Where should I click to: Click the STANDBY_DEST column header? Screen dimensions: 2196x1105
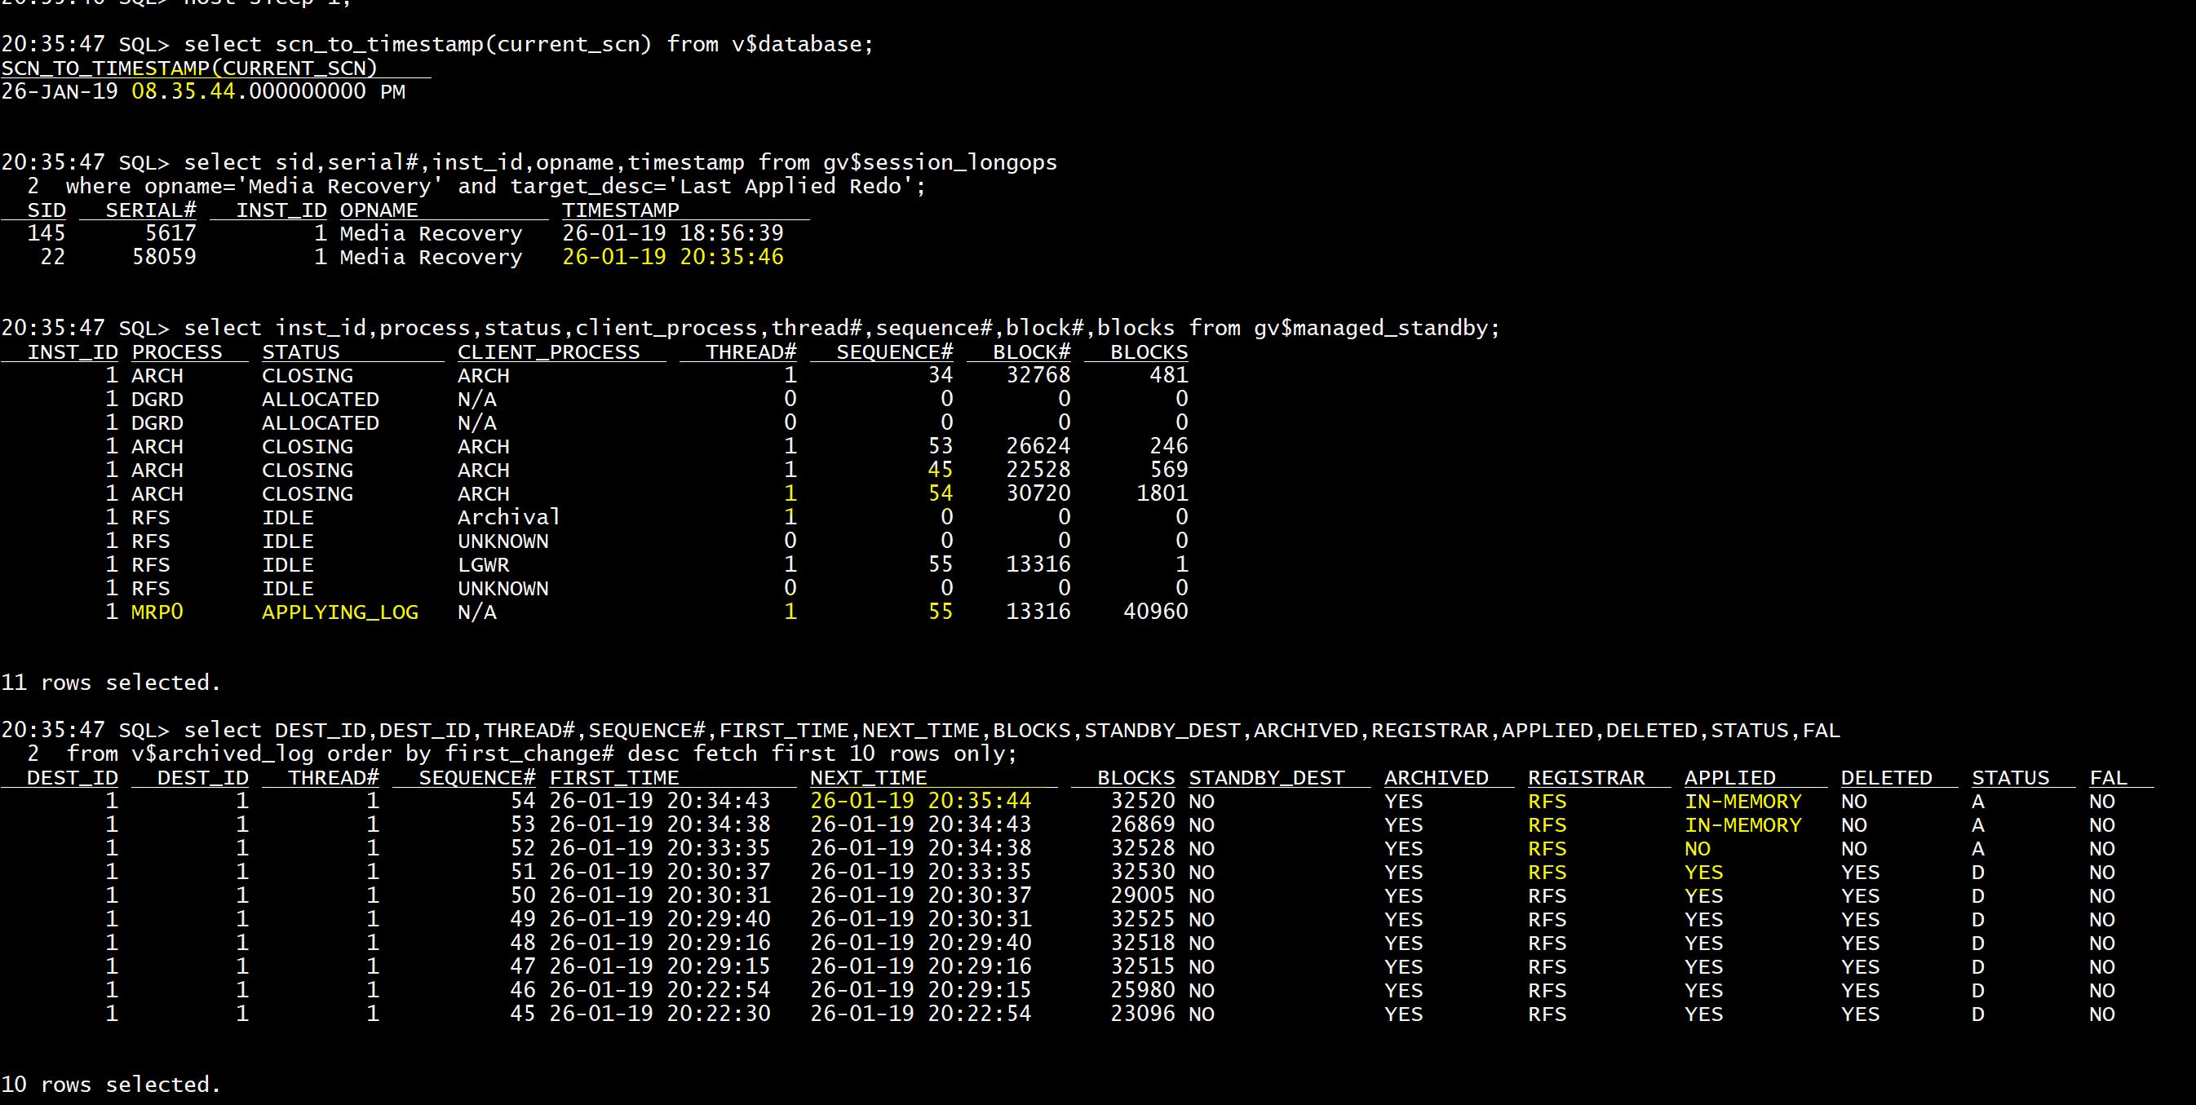[x=1266, y=778]
